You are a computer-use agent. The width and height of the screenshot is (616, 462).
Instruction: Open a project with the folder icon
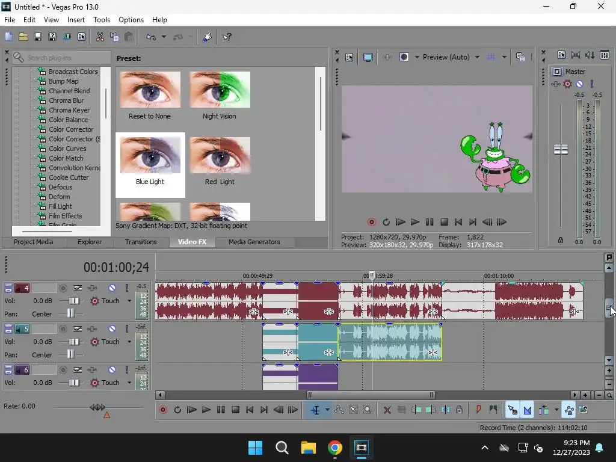tap(23, 37)
